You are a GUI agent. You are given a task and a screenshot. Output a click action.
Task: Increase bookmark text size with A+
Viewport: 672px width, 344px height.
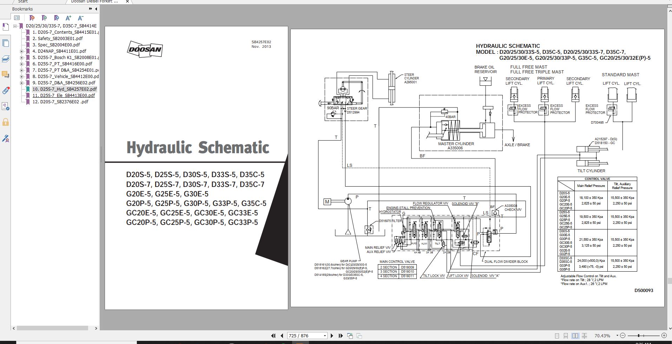(69, 18)
